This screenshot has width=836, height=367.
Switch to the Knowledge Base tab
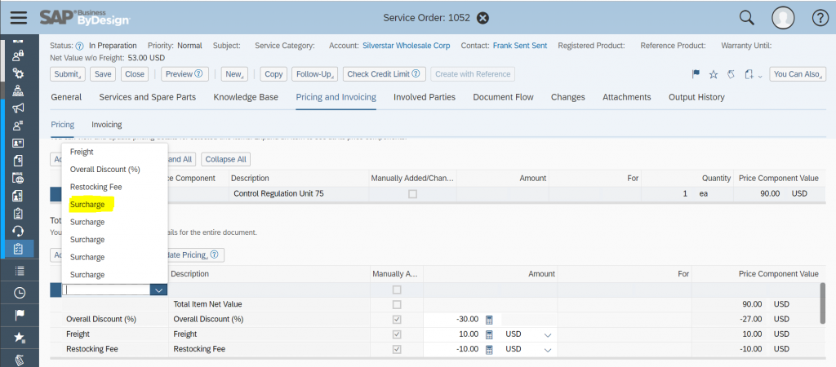click(x=246, y=97)
